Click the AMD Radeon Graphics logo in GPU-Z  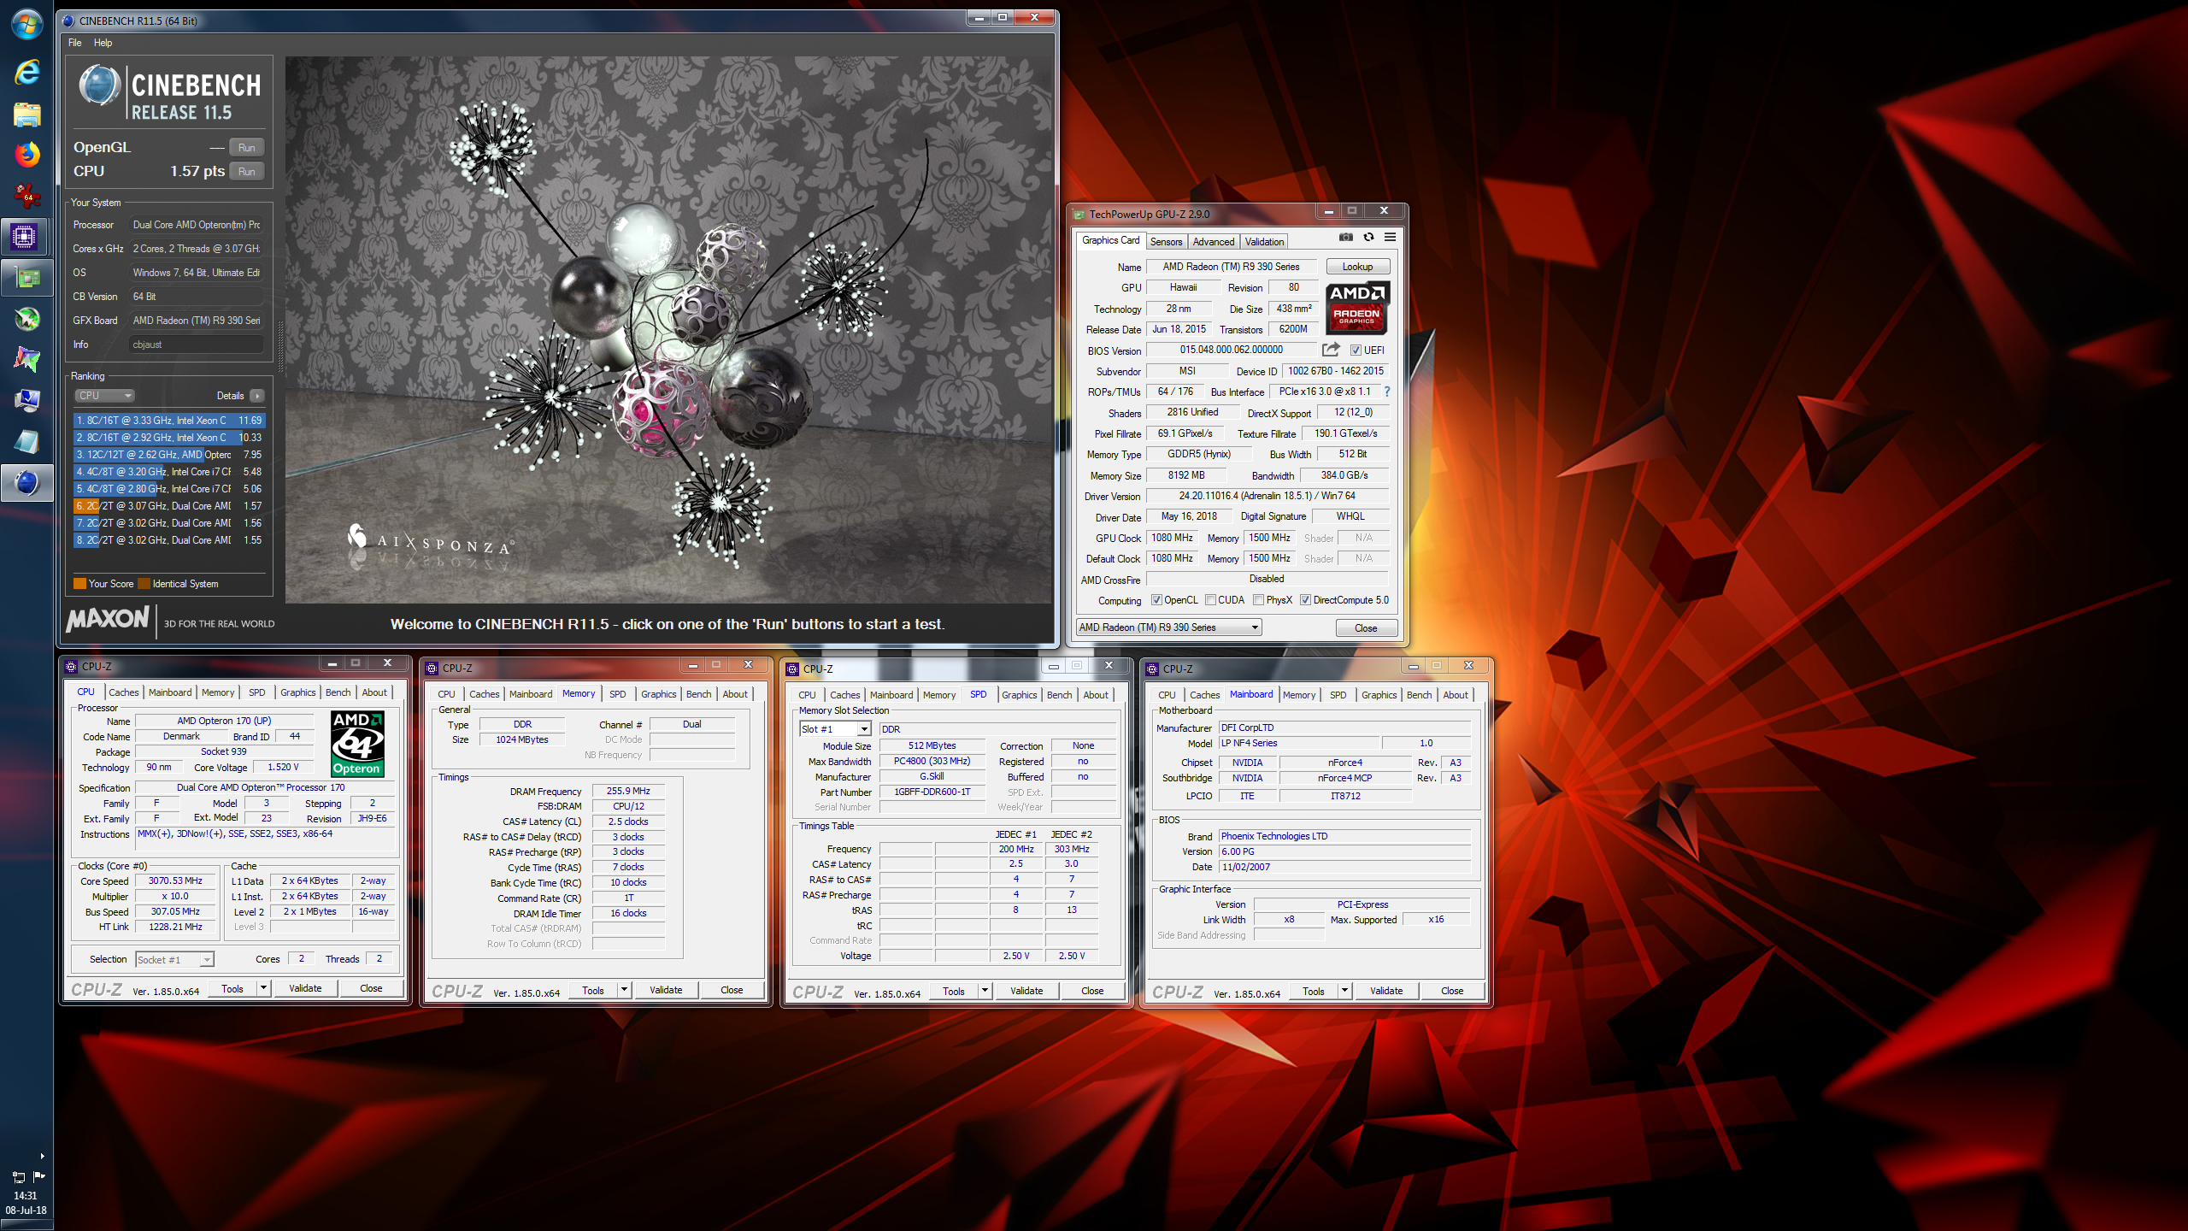coord(1357,308)
